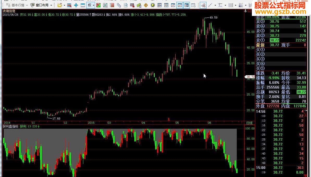Select the 14:56 tick row
The width and height of the screenshot is (311, 177).
pos(280,111)
